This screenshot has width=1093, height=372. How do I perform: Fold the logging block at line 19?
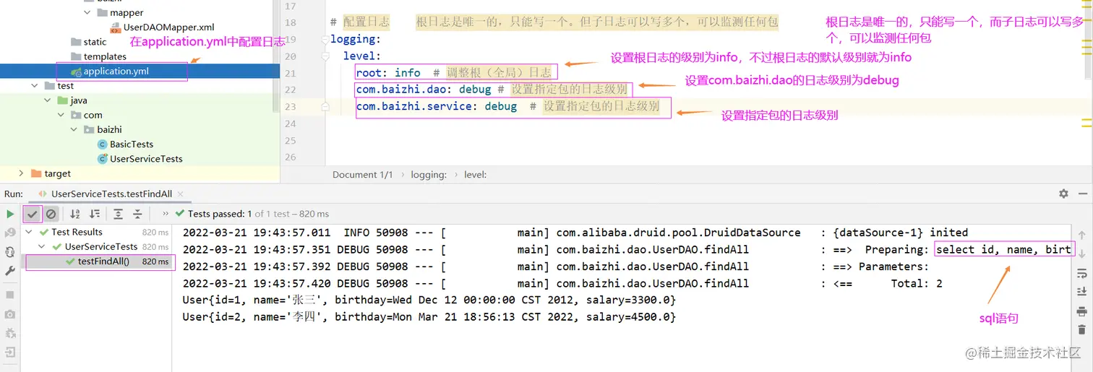tap(325, 40)
